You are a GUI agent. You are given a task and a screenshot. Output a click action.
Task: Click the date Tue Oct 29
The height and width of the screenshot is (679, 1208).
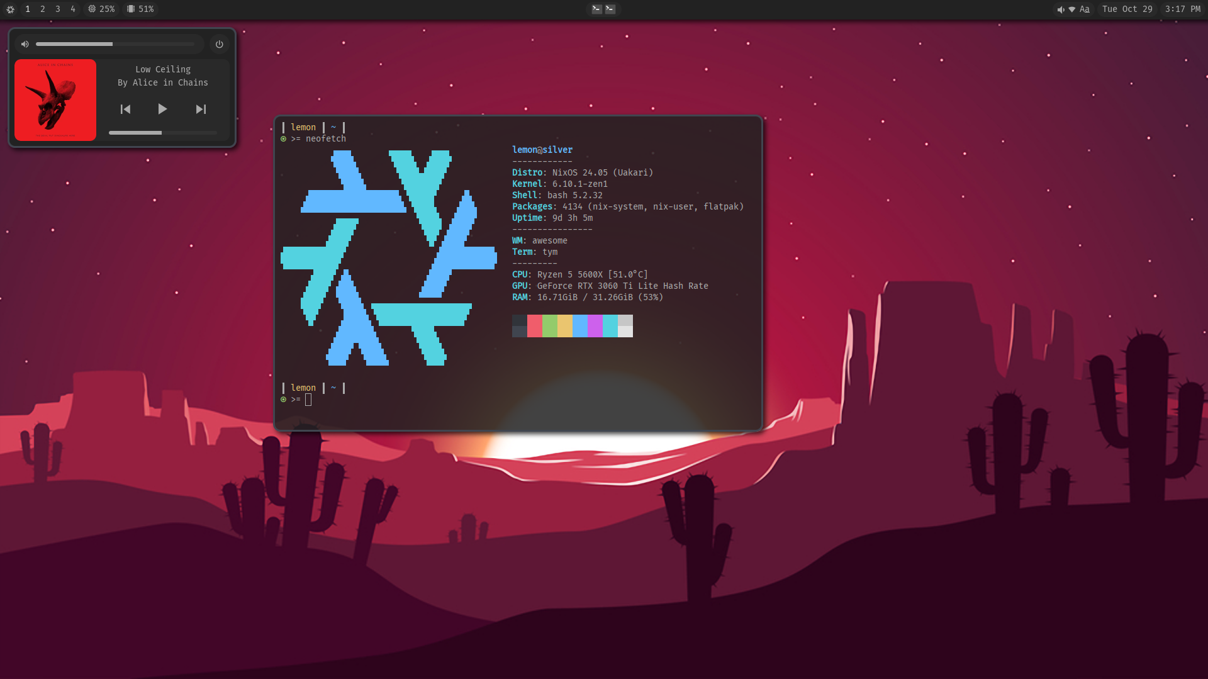[1127, 9]
